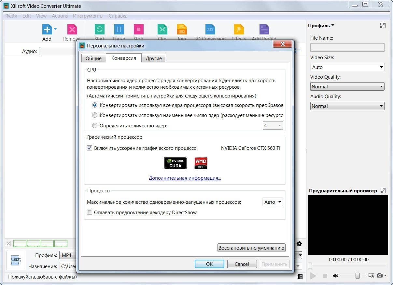Screen dimensions: 393x285
Task: Click the list view icon in the toolbar row
Action: point(297,51)
